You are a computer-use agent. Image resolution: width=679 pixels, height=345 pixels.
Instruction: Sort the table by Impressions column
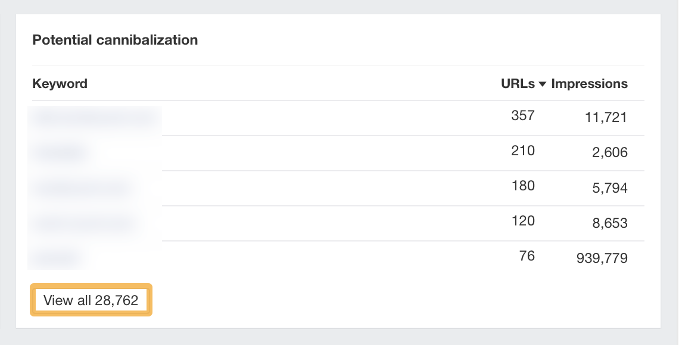click(590, 84)
